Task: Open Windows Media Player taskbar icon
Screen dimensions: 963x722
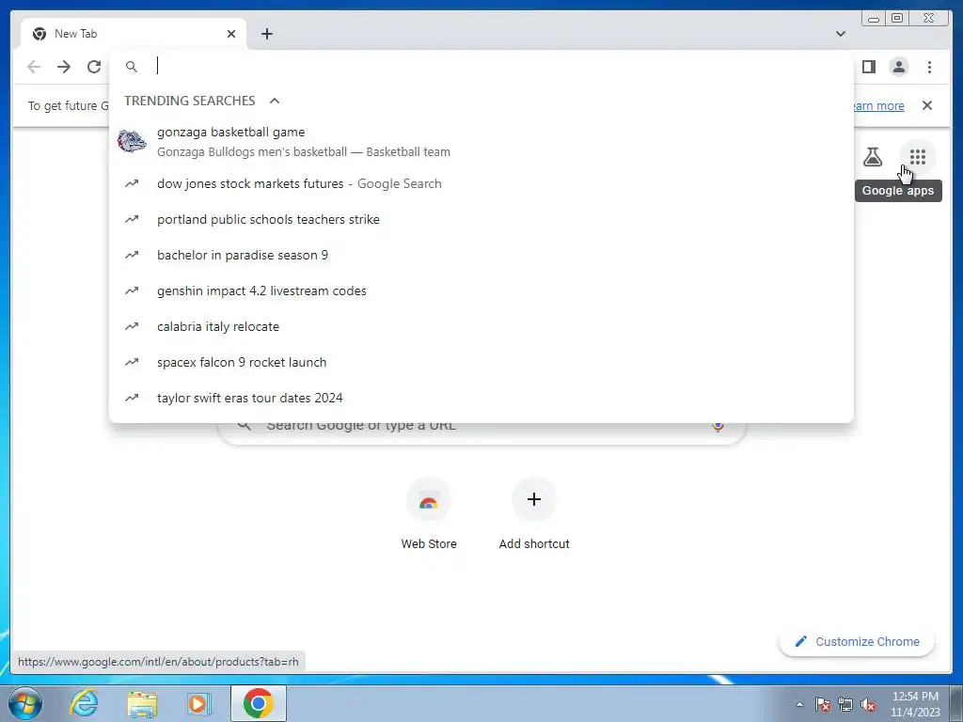Action: 198,703
